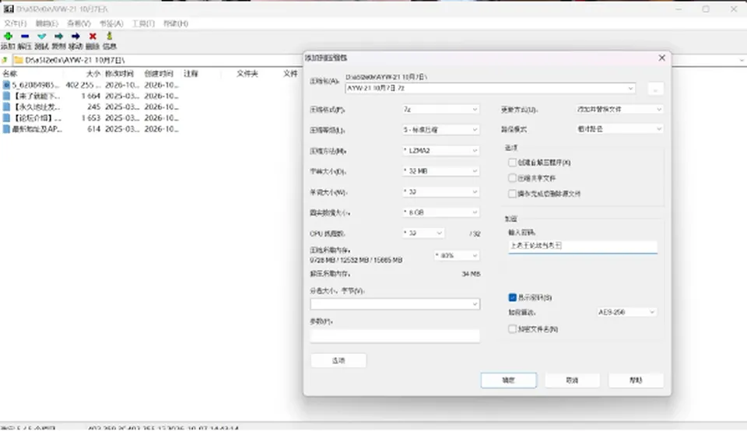
Task: Open update mode (更新方式) dropdown
Action: point(619,109)
